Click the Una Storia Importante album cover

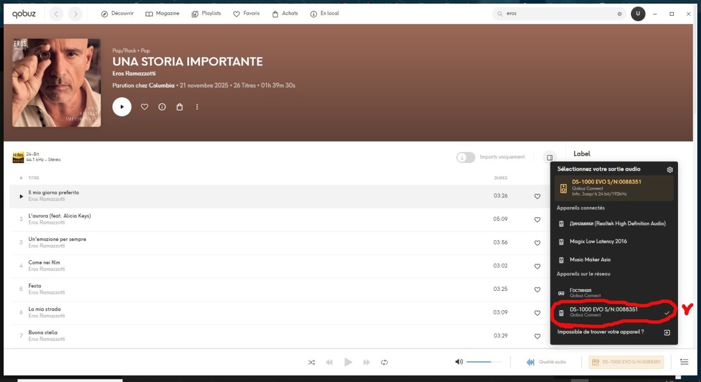coord(56,83)
